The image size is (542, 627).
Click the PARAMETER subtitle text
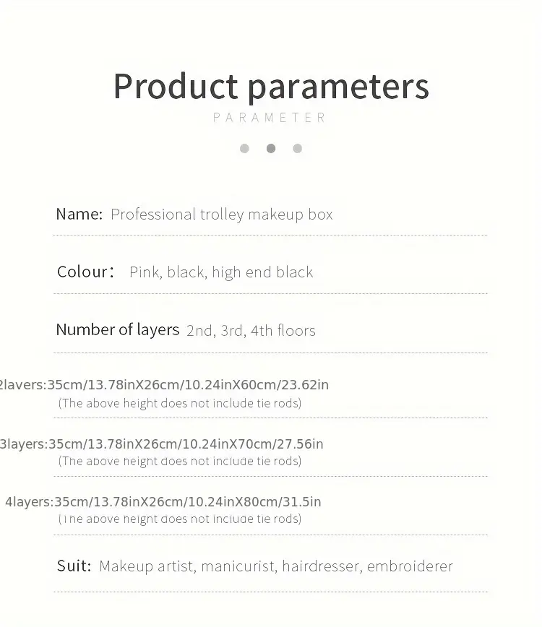(x=270, y=118)
